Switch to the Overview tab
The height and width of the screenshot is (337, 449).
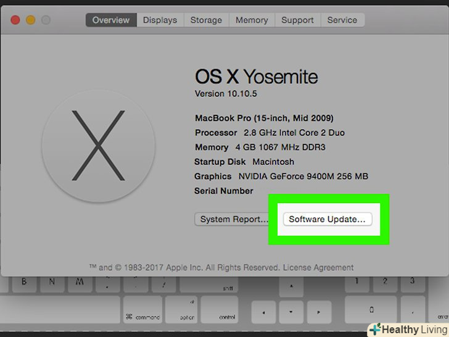(111, 20)
